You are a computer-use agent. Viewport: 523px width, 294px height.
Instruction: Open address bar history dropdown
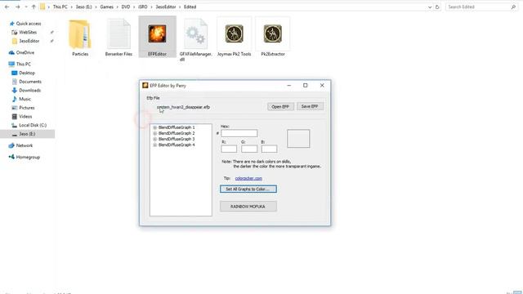coord(430,7)
